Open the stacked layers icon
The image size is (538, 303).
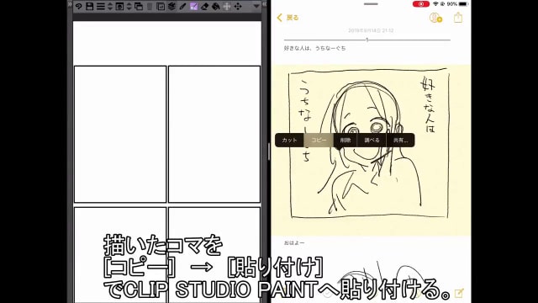[171, 6]
